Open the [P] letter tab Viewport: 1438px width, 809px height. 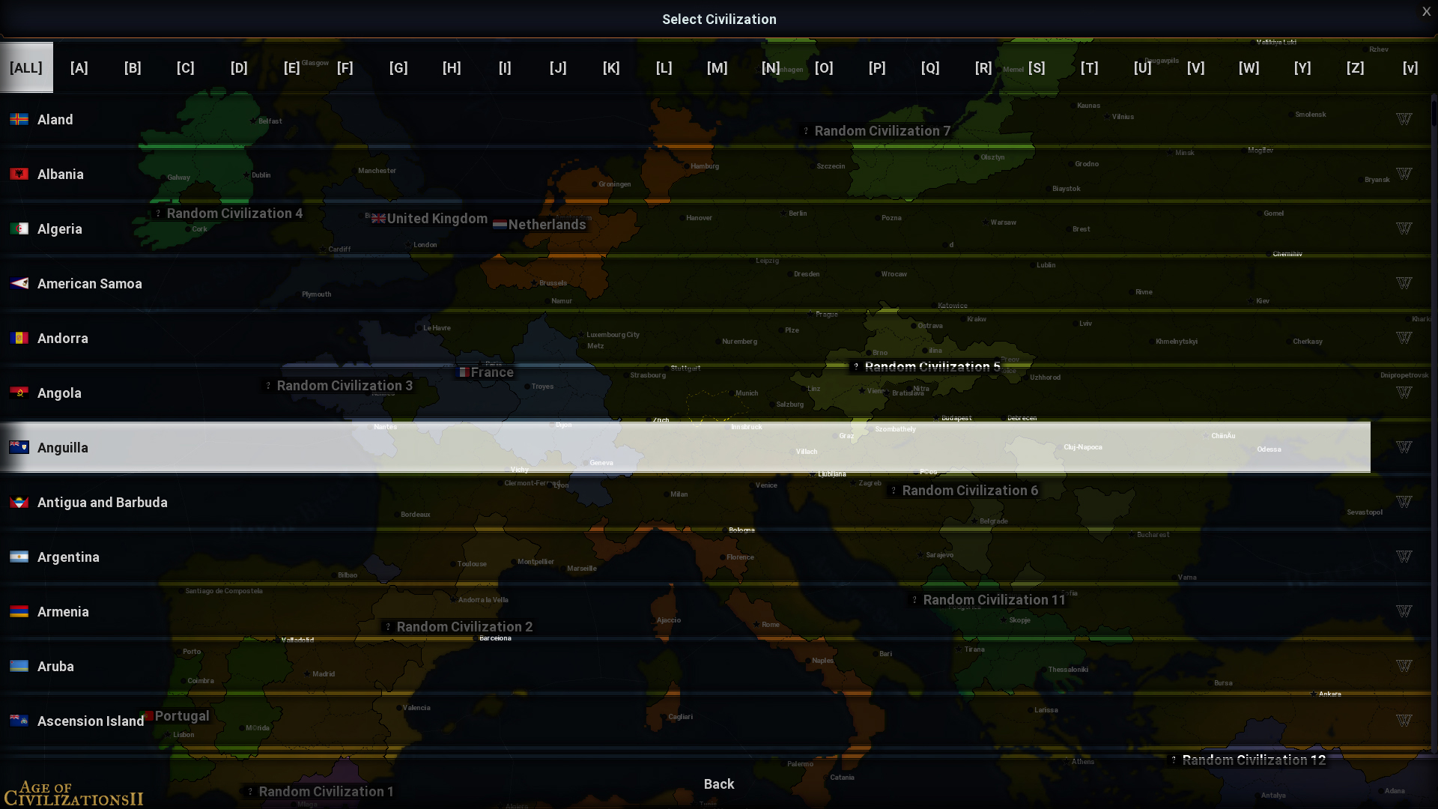tap(877, 67)
